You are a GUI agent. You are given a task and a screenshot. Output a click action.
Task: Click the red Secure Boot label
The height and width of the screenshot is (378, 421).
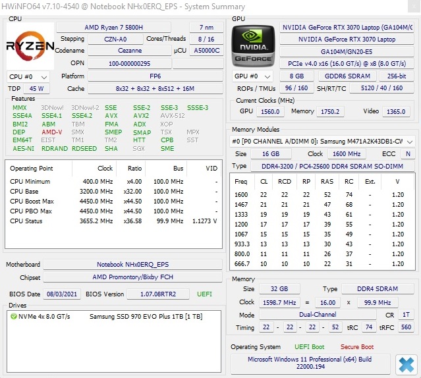pyautogui.click(x=357, y=347)
